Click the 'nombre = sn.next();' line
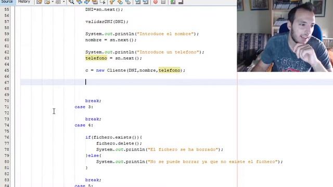Image resolution: width=333 pixels, height=187 pixels. click(x=111, y=40)
